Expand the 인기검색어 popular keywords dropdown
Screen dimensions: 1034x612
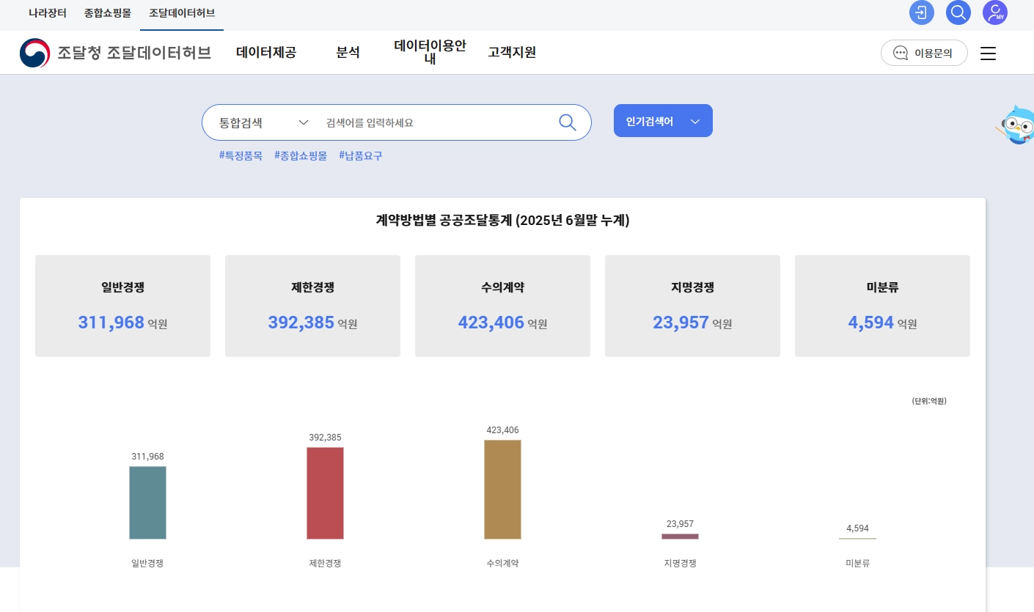coord(662,120)
